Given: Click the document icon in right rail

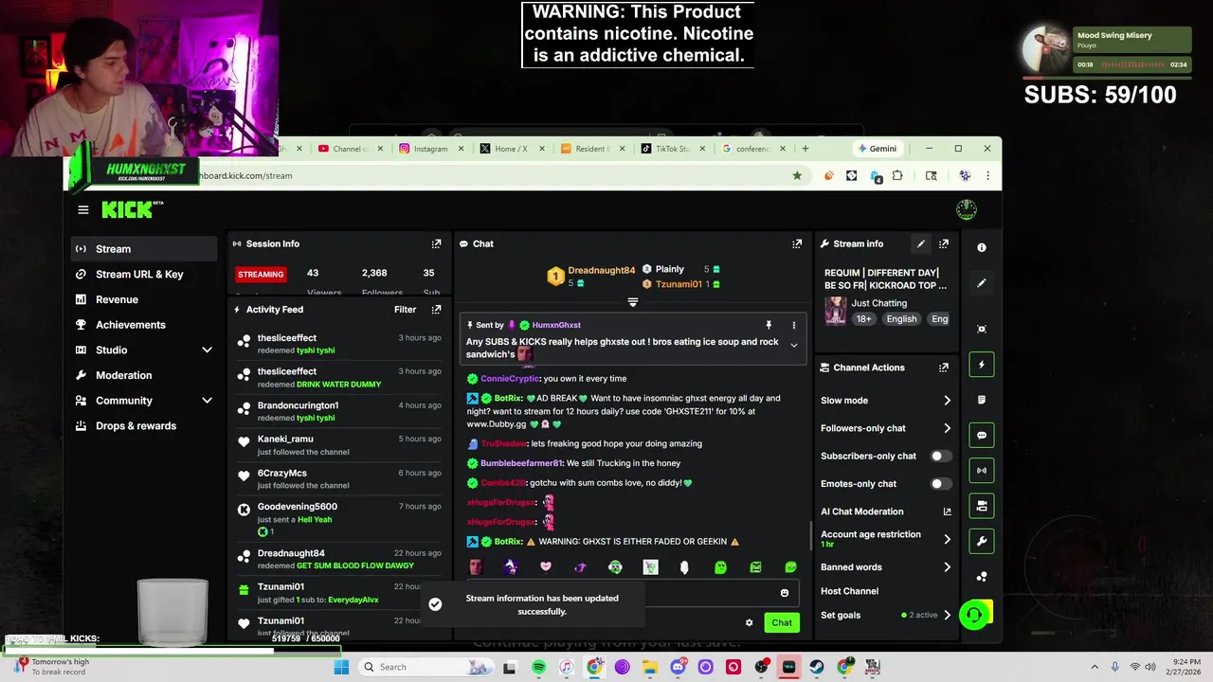Looking at the screenshot, I should [982, 400].
